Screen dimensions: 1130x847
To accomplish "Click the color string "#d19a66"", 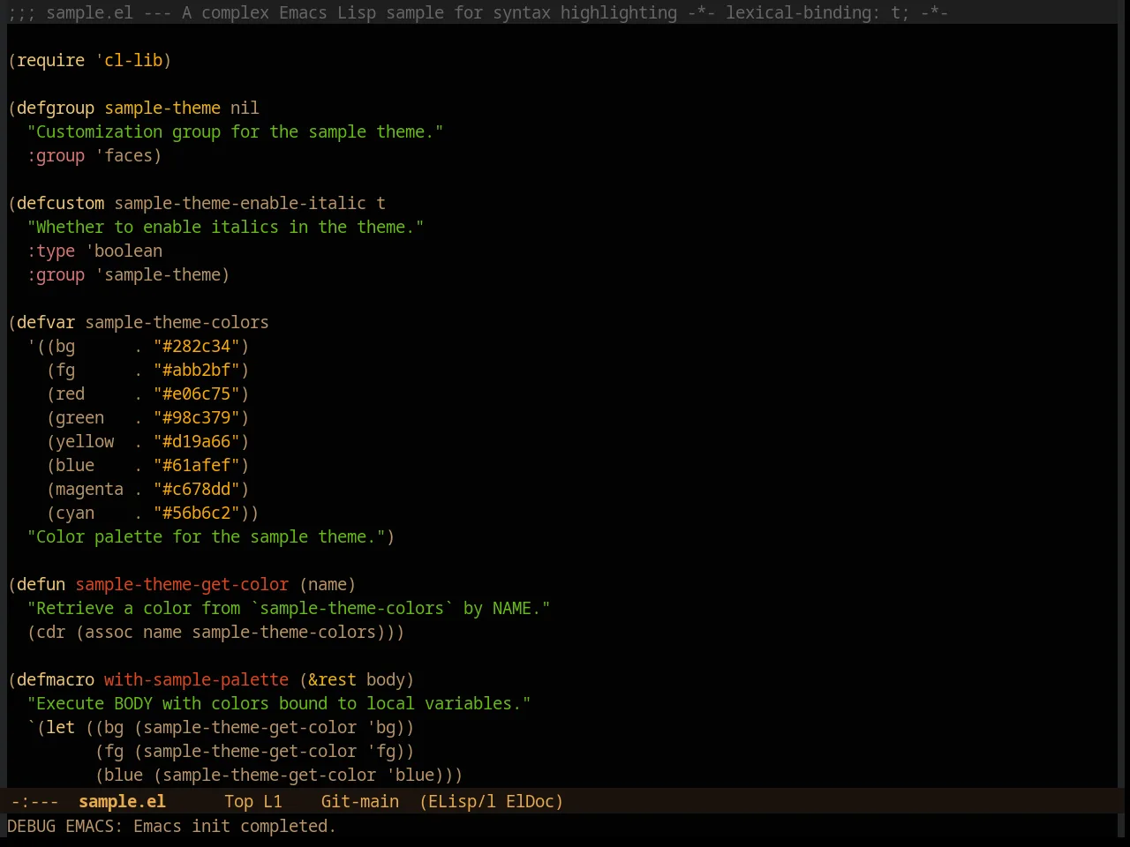I will pos(196,441).
